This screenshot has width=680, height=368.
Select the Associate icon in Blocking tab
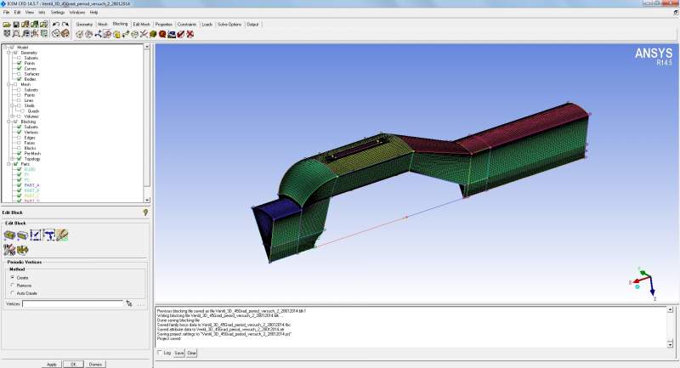point(116,34)
